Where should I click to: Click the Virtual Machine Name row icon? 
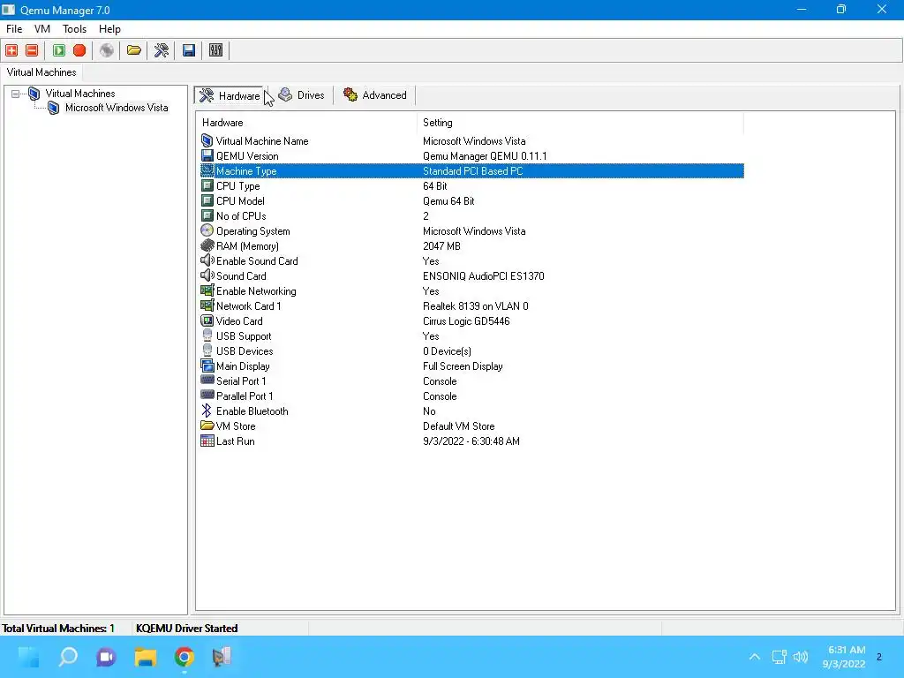pyautogui.click(x=207, y=140)
